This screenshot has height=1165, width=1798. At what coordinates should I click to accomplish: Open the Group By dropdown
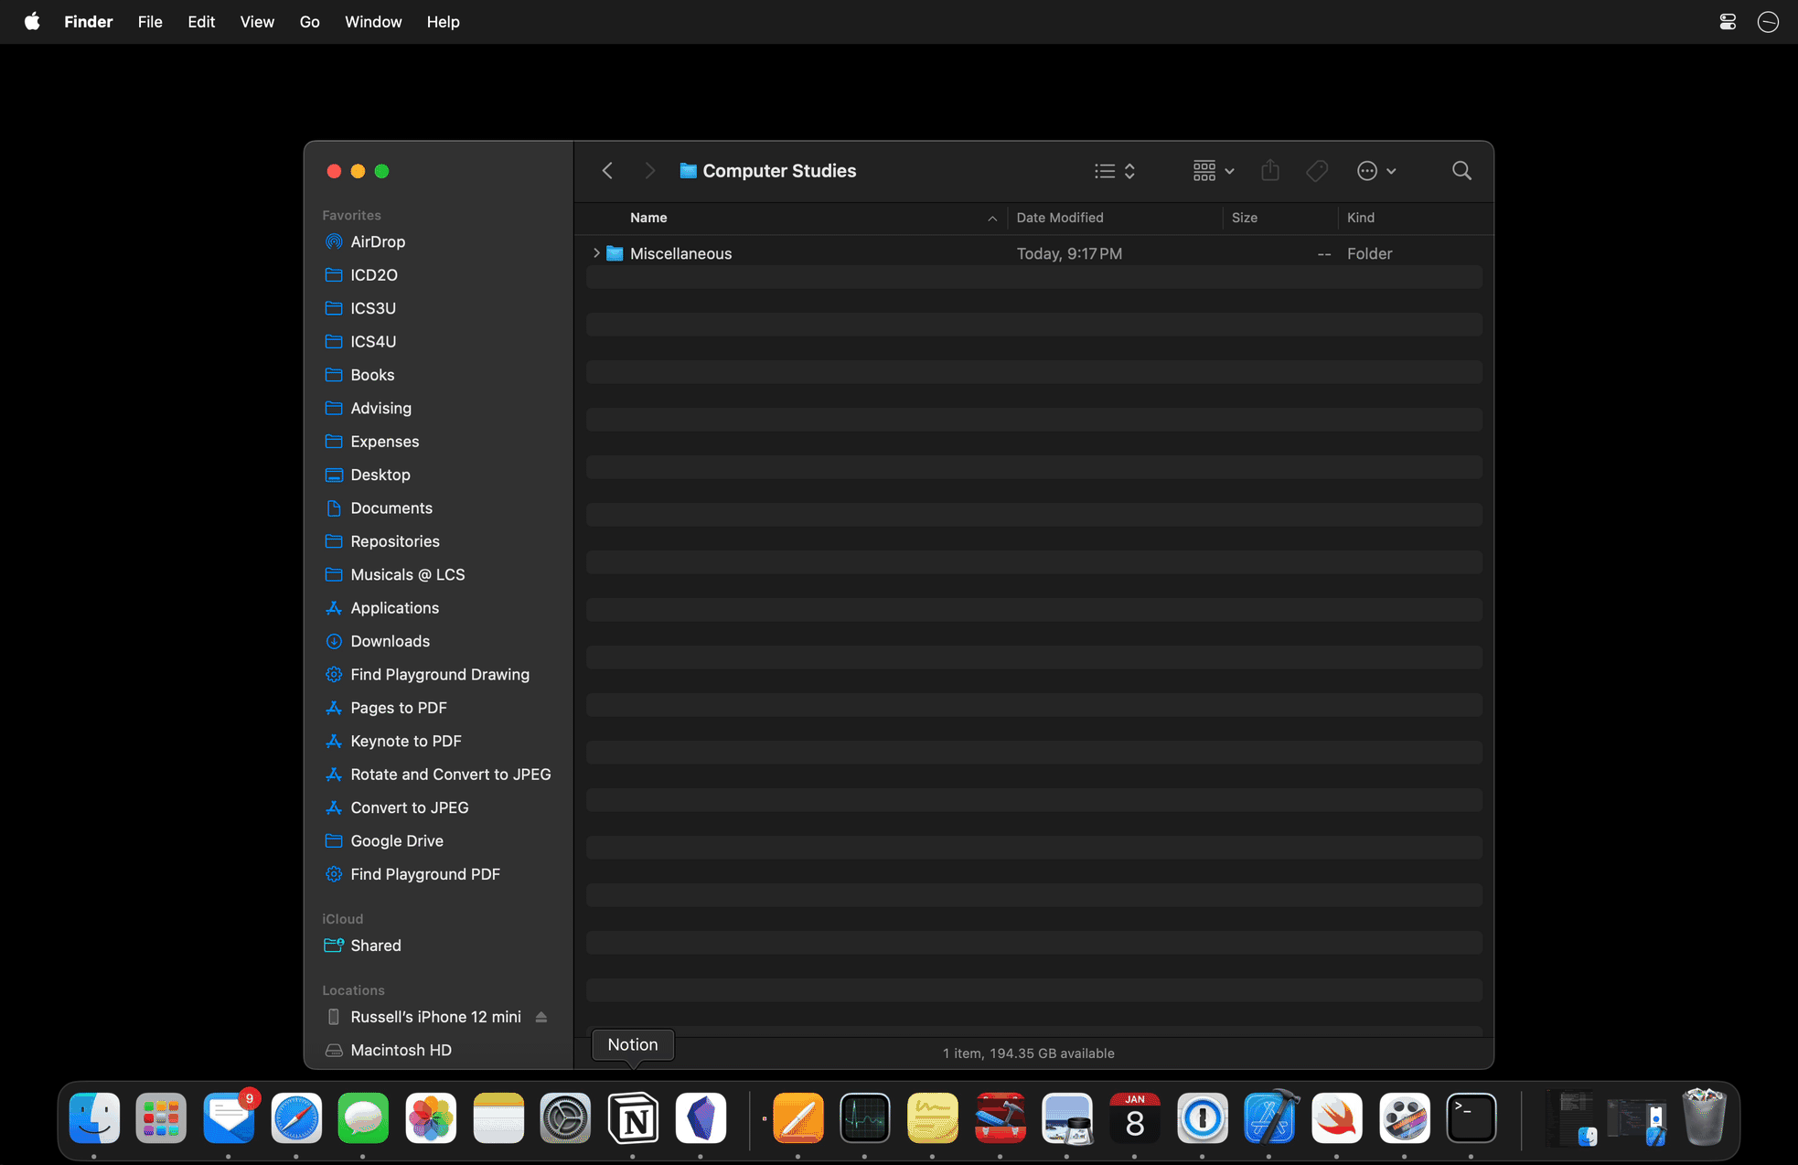tap(1213, 171)
